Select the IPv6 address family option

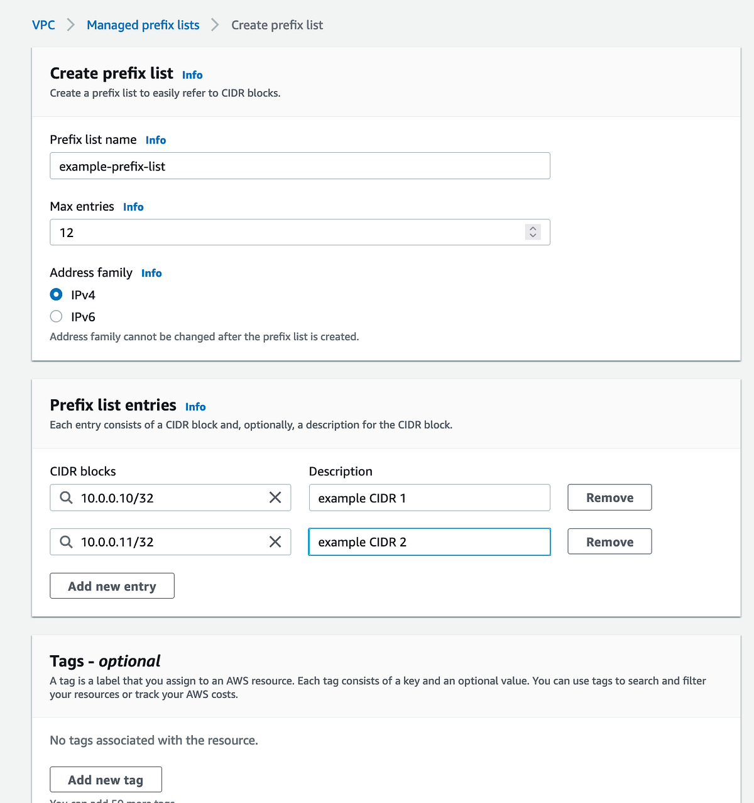[56, 316]
